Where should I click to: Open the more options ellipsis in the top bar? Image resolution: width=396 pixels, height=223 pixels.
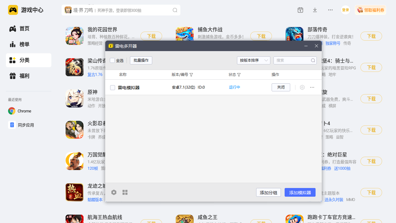[330, 10]
